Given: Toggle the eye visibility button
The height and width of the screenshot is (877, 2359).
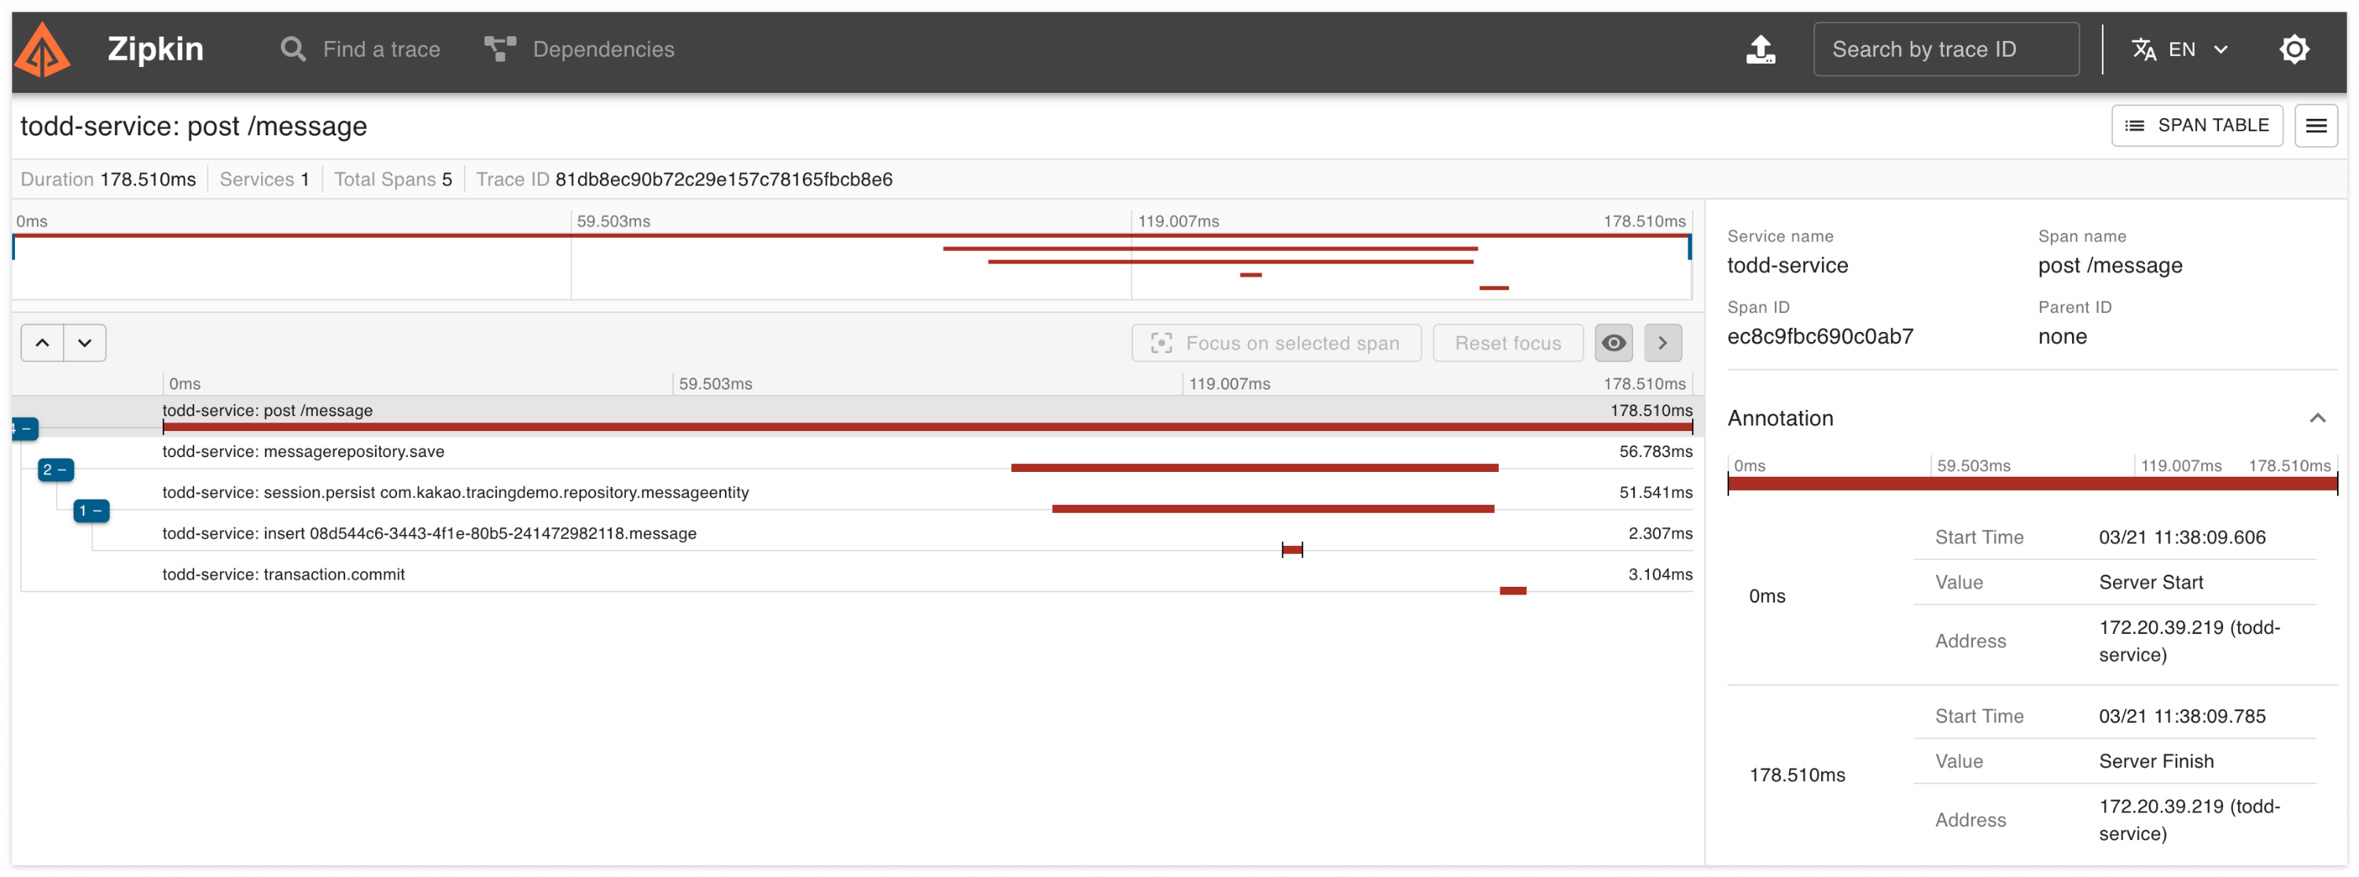Looking at the screenshot, I should point(1613,343).
